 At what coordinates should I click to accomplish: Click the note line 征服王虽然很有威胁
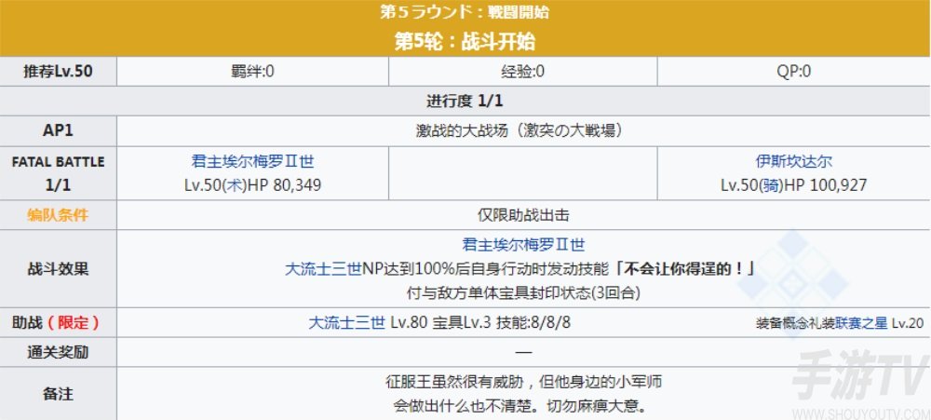point(523,382)
